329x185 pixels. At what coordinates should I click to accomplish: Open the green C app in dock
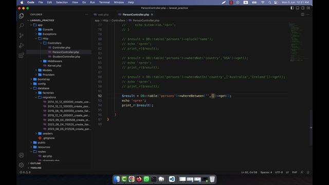pos(124,179)
